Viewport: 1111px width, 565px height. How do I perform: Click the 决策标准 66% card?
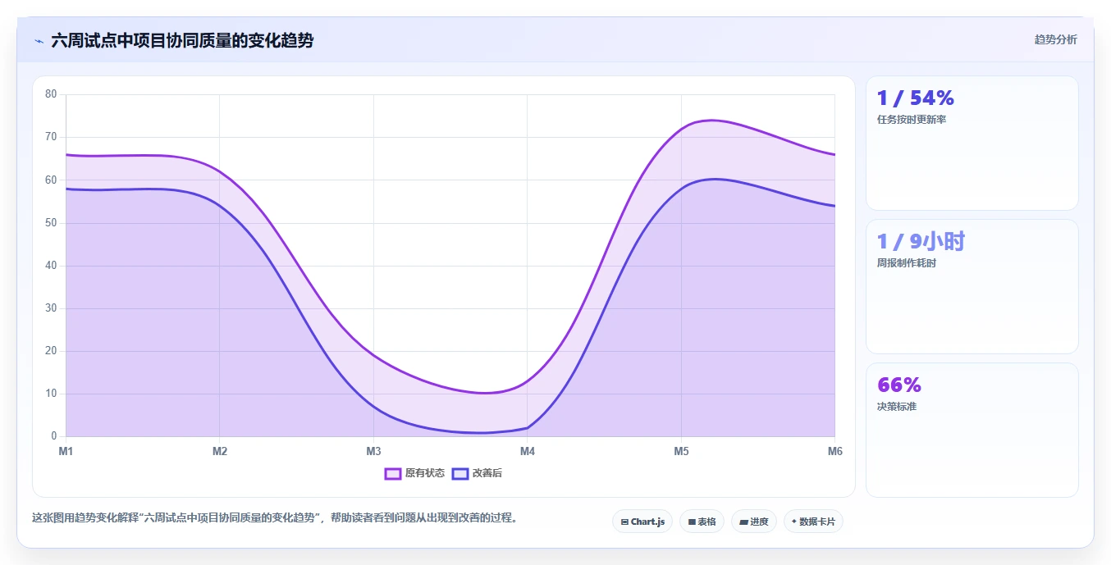point(972,430)
